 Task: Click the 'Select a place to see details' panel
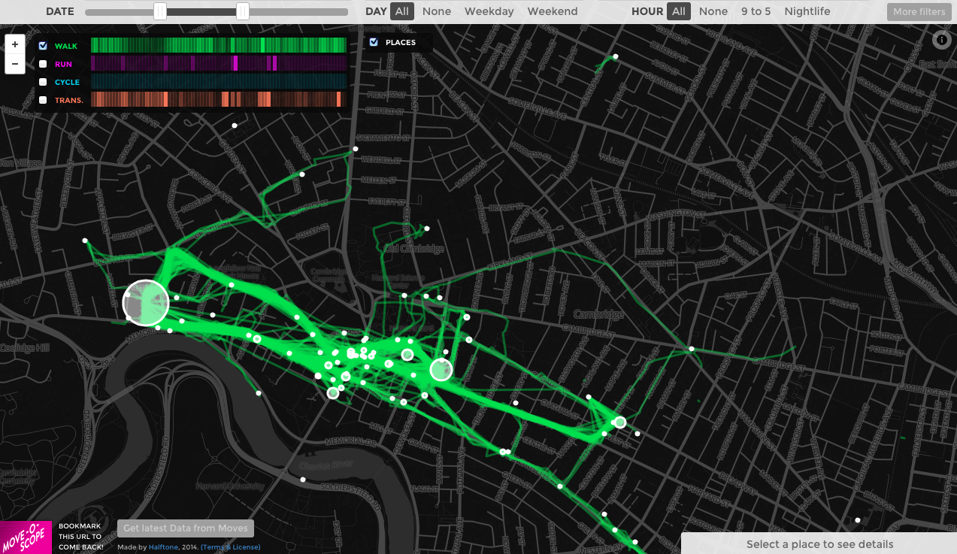coord(819,543)
